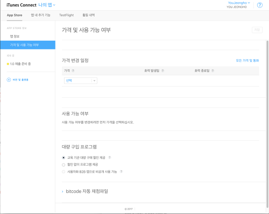Open the help question mark icon in header
This screenshot has height=214, width=269.
[x=260, y=5]
